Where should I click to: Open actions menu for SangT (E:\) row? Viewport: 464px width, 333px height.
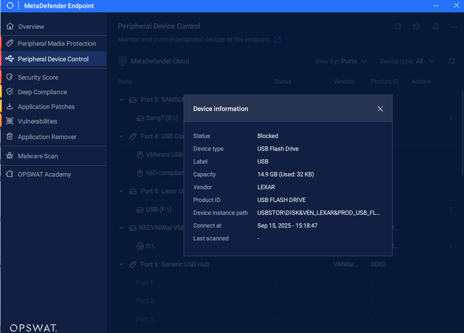451,118
